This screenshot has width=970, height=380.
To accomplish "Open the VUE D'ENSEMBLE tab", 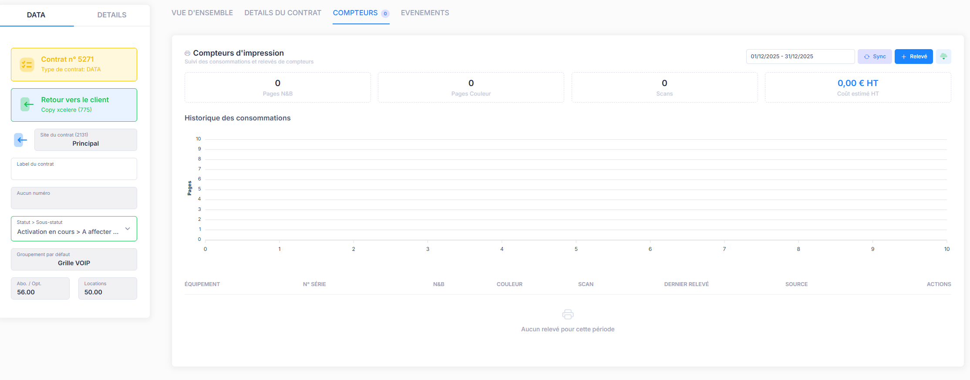I will [x=202, y=13].
